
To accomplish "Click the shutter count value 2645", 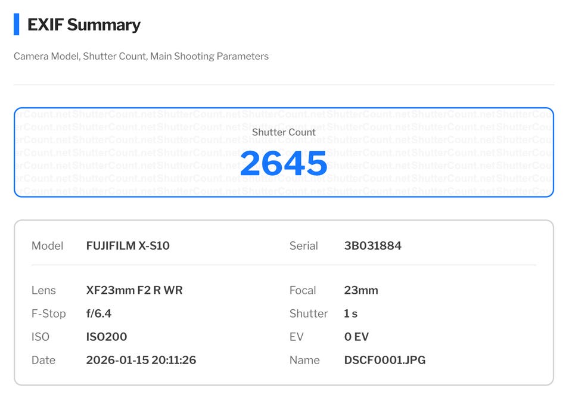I will 284,163.
